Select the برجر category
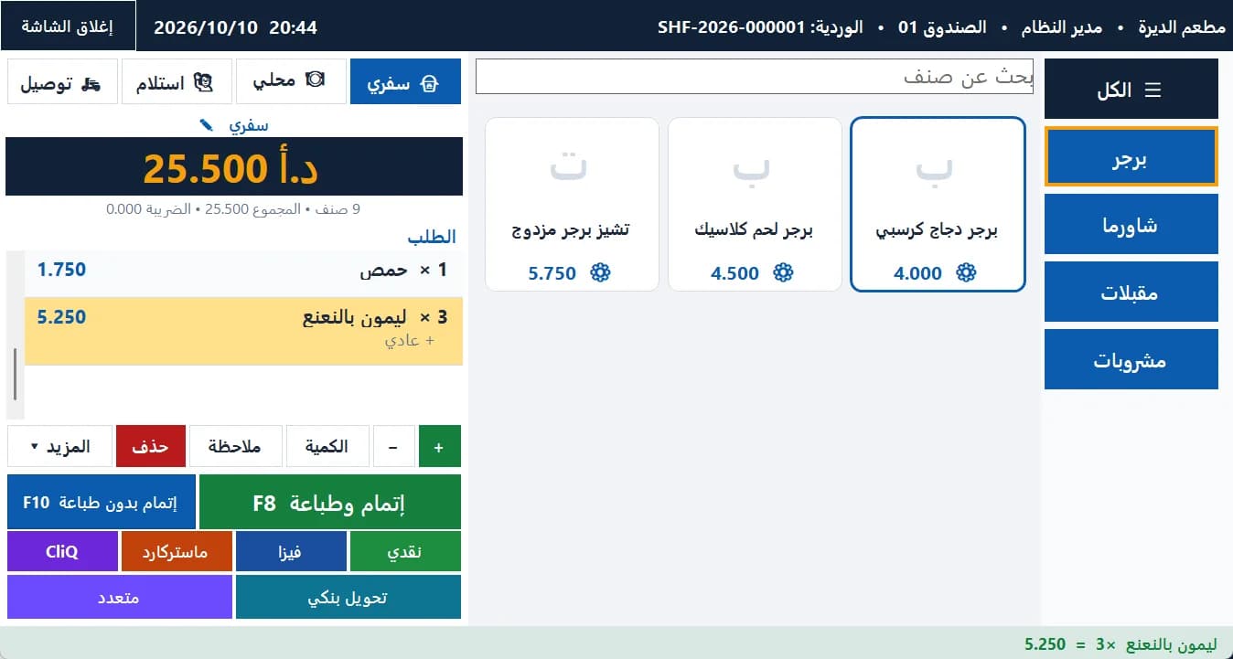Viewport: 1233px width, 659px height. [1131, 156]
